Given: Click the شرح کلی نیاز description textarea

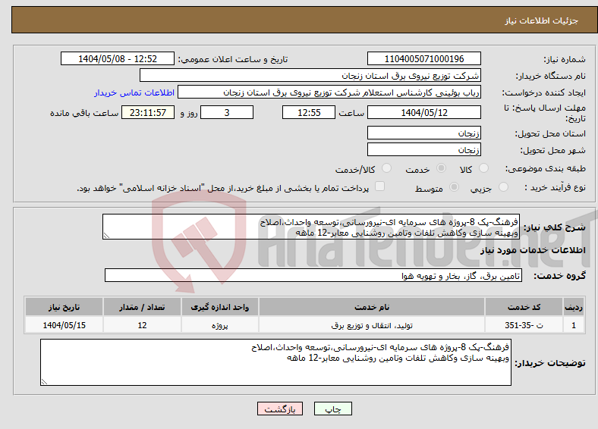Looking at the screenshot, I should pyautogui.click(x=311, y=227).
